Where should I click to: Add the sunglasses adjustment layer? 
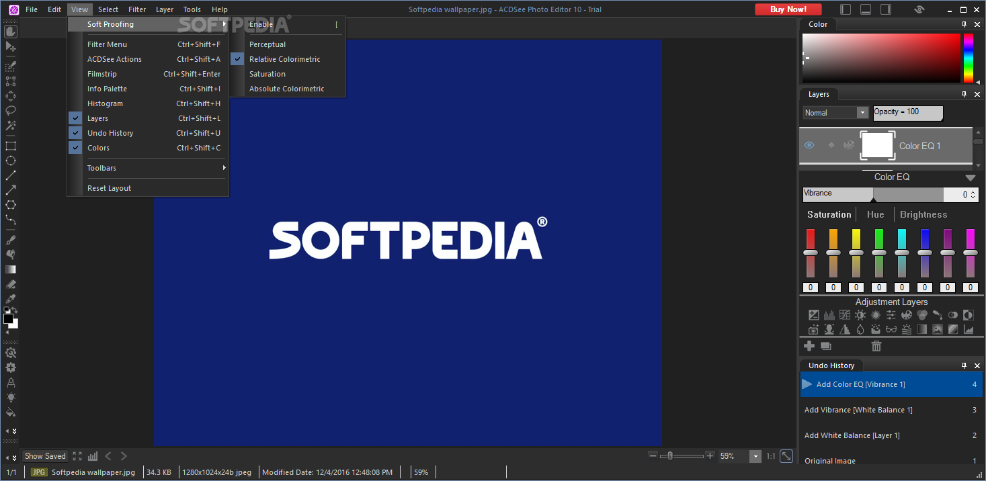click(x=891, y=329)
